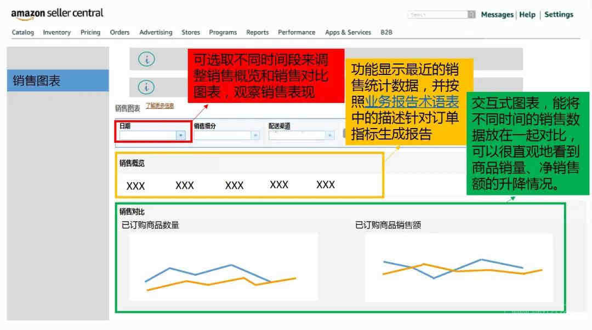Open the Stores menu
The image size is (592, 330).
coord(191,32)
